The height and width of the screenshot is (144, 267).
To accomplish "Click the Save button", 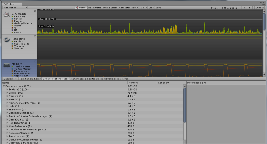I will (158, 8).
